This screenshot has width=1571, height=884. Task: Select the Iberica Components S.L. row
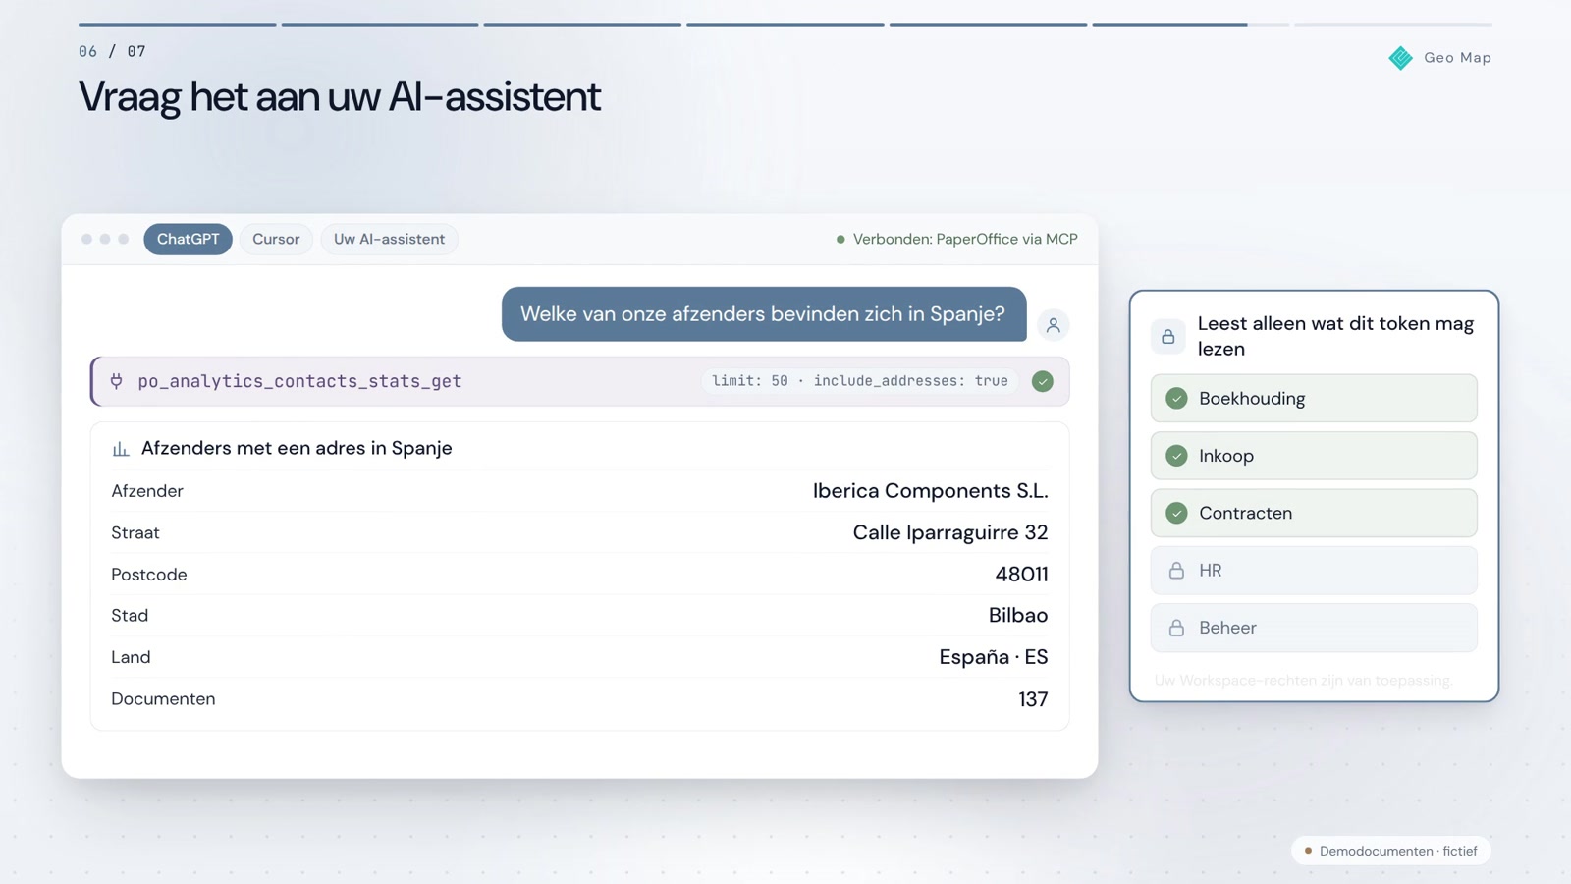pyautogui.click(x=579, y=491)
